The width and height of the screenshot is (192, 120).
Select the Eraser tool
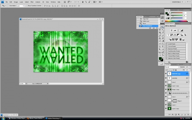pos(160,41)
